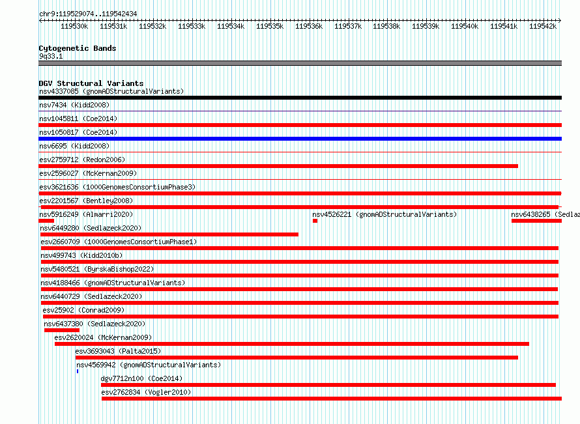The image size is (580, 424).
Task: Select the red esv3693043 variant bar
Action: (x=297, y=358)
